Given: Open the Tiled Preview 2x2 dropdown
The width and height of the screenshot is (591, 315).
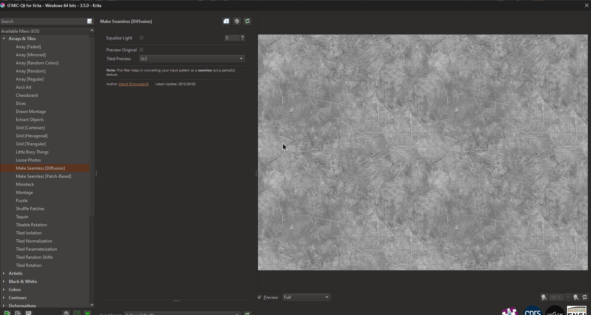Looking at the screenshot, I should pos(192,59).
